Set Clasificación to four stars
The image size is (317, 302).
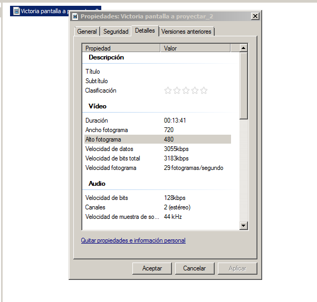[195, 90]
